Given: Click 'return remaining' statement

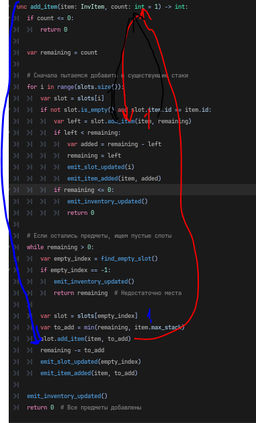Looking at the screenshot, I should tap(81, 293).
